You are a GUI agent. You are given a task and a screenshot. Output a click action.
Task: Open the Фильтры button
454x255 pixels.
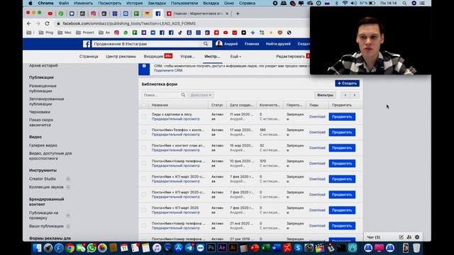point(325,95)
